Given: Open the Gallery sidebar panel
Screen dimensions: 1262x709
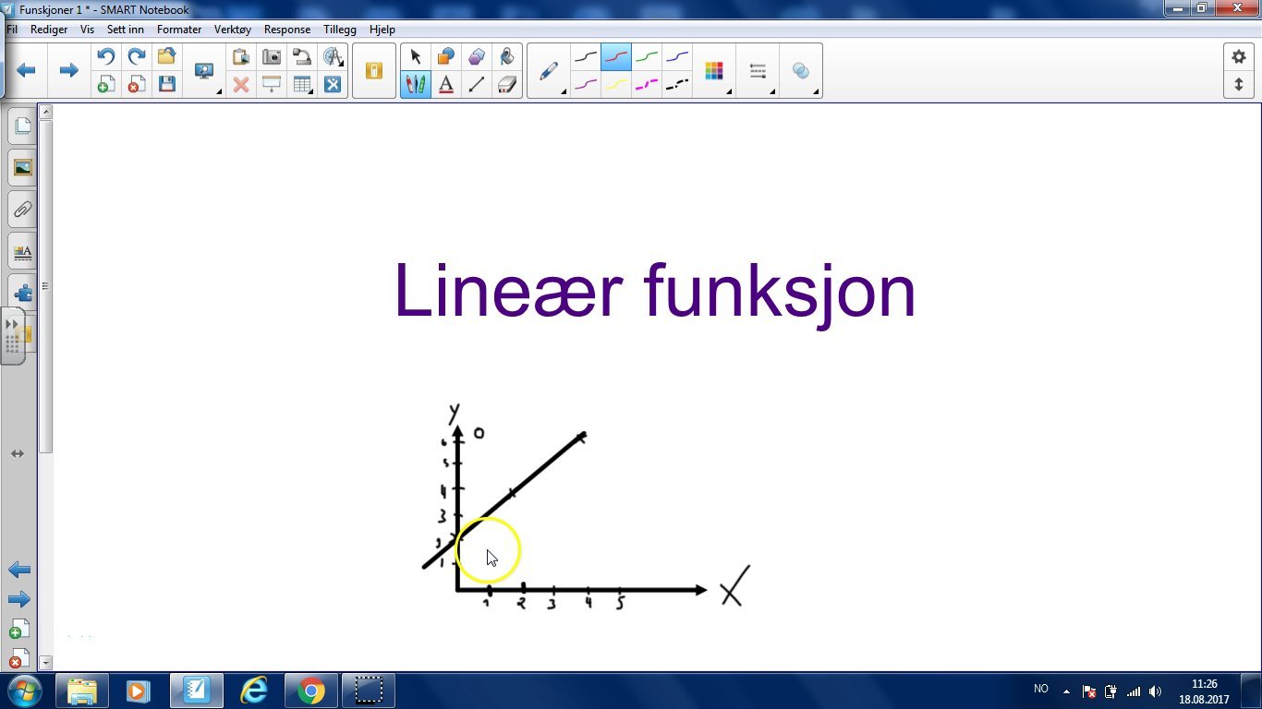Looking at the screenshot, I should (x=21, y=167).
